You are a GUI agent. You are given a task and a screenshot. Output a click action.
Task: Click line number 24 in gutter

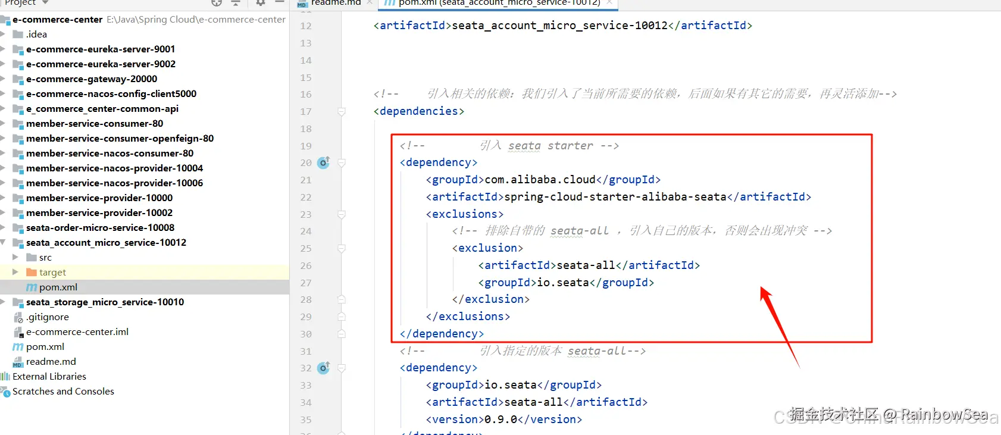point(306,231)
